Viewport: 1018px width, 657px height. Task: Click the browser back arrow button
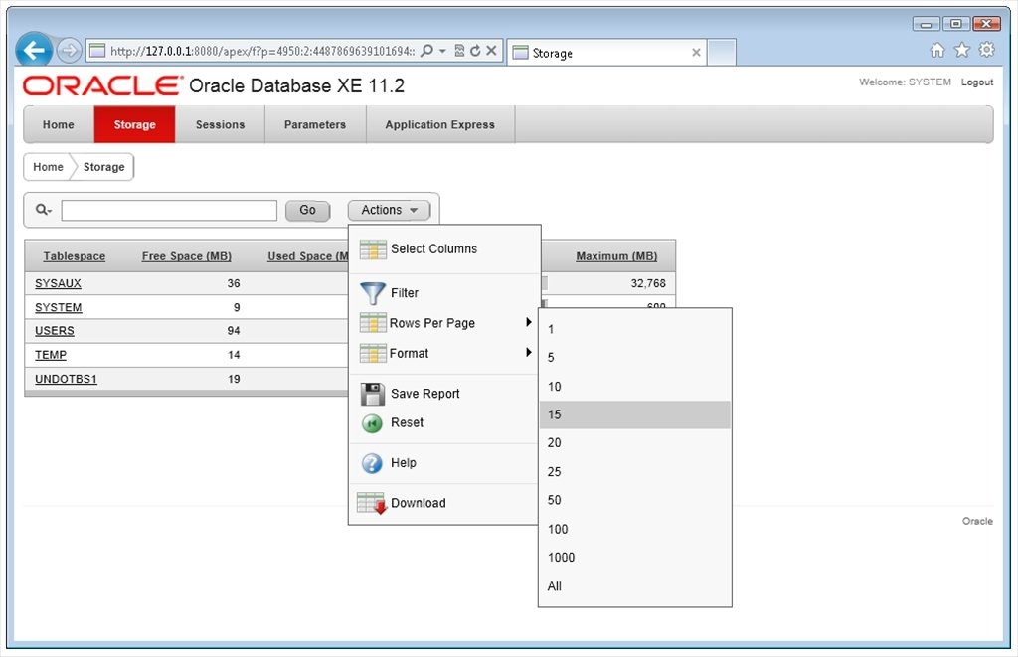(34, 50)
